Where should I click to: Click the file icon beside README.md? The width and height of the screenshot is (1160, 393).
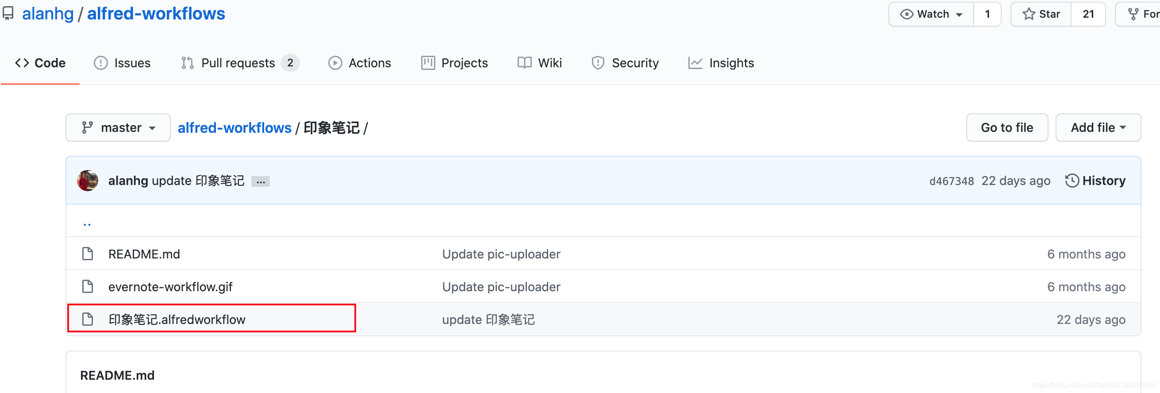[88, 254]
